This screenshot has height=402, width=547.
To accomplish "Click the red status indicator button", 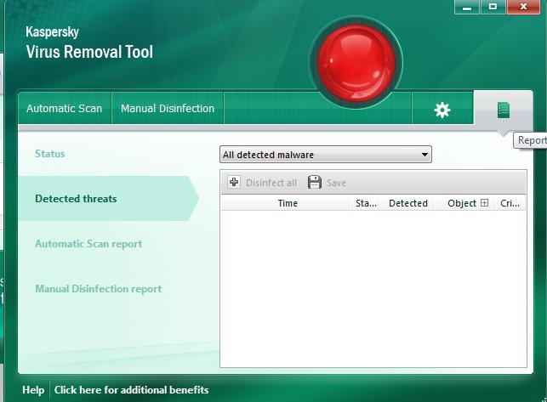I will pos(356,63).
